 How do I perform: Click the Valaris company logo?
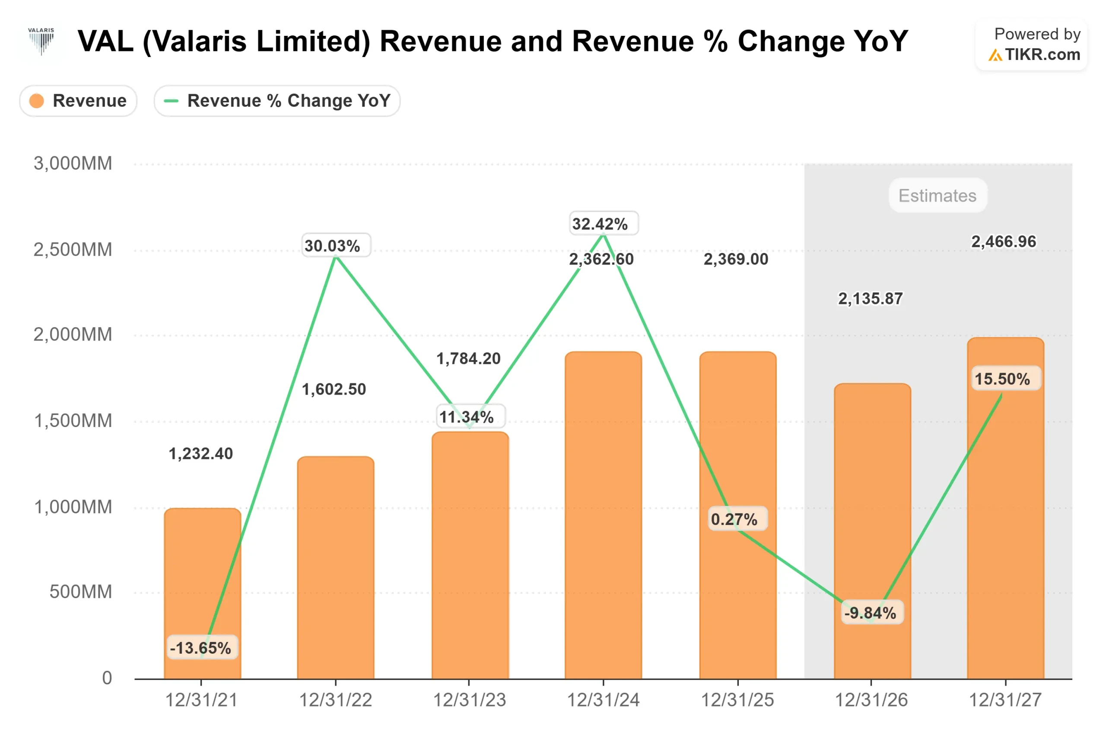(41, 41)
